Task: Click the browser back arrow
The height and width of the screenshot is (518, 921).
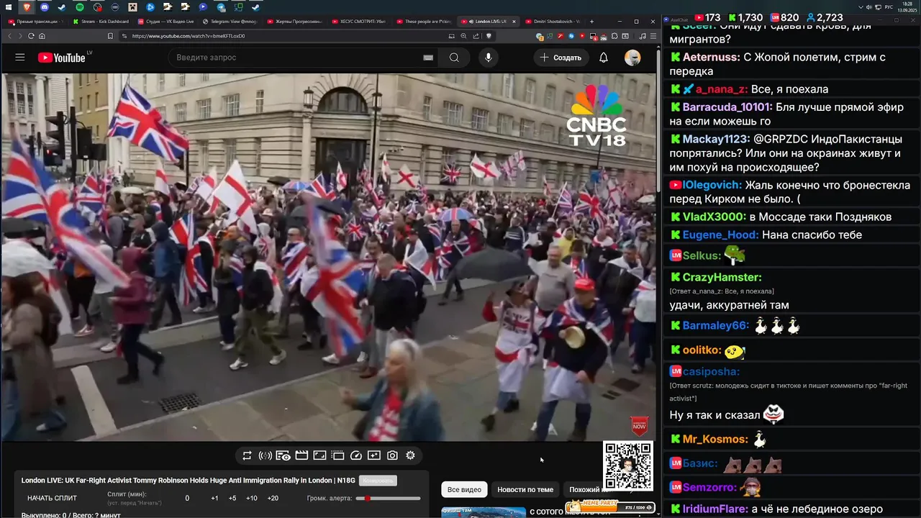Action: coord(10,36)
